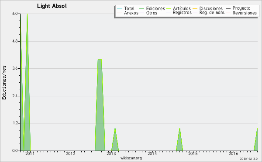Click the purple Otros legend line swatch

[x=141, y=13]
